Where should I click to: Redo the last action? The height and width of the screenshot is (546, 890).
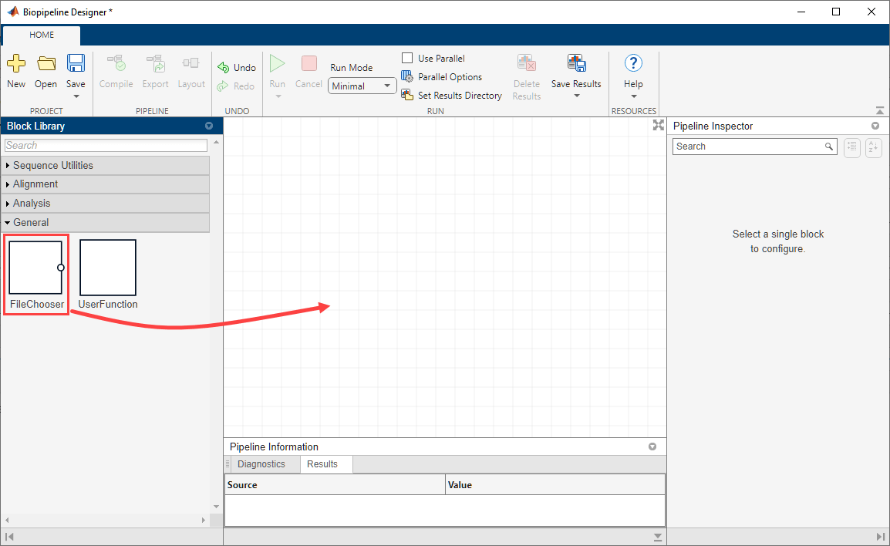pyautogui.click(x=235, y=86)
